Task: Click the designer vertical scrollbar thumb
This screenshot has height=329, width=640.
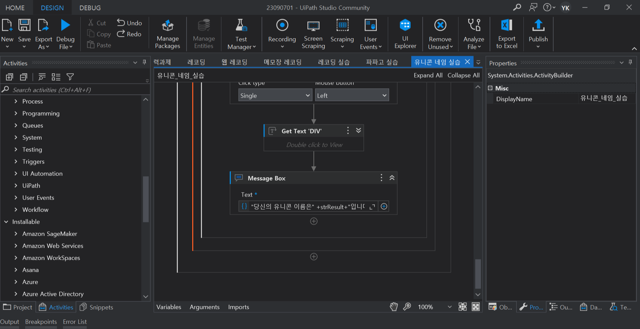Action: (x=478, y=273)
